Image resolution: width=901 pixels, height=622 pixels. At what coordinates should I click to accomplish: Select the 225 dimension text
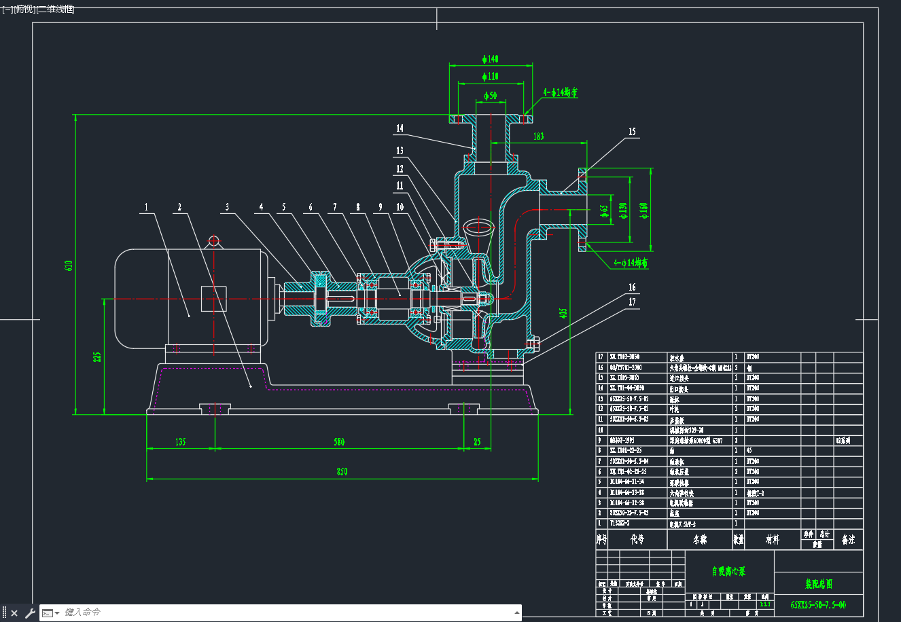[x=97, y=356]
